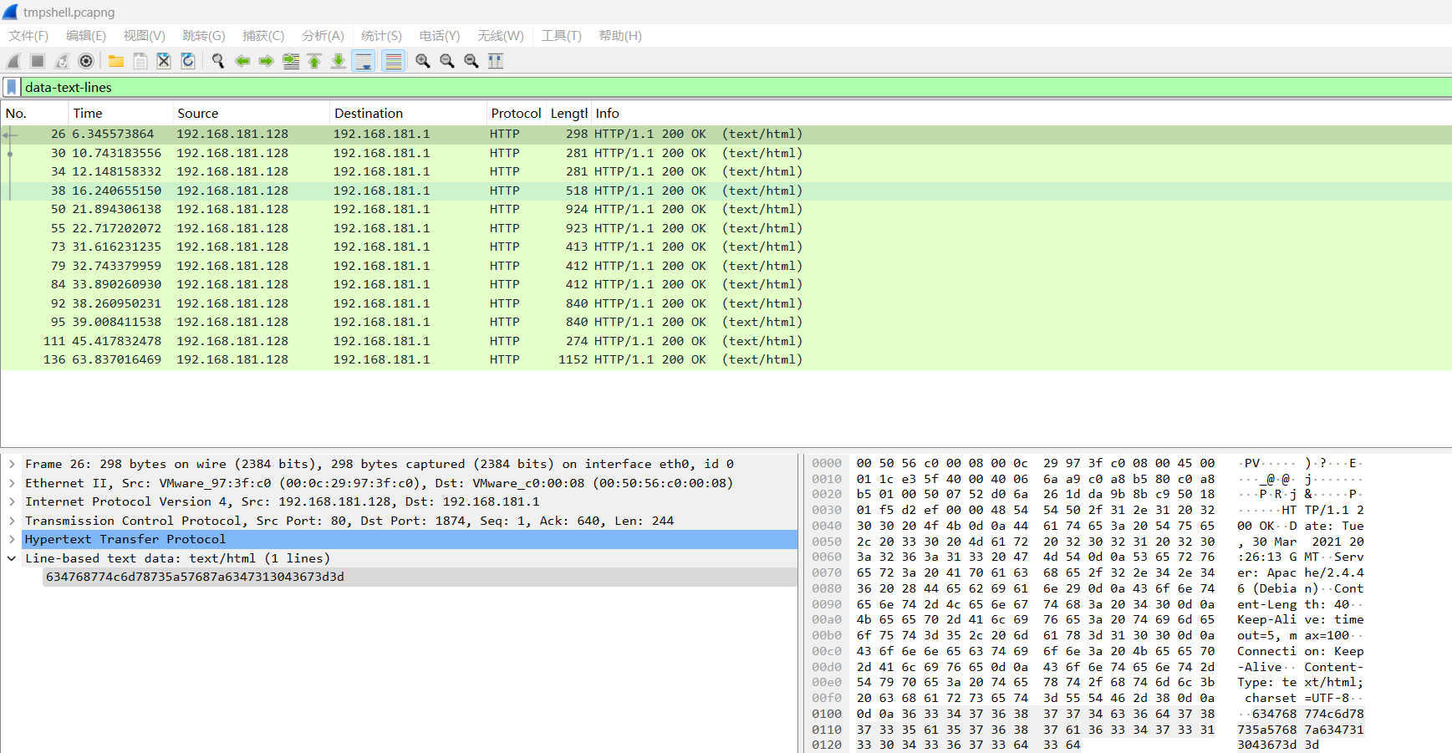
Task: Start capturing packets with the shark fin icon
Action: pos(13,61)
